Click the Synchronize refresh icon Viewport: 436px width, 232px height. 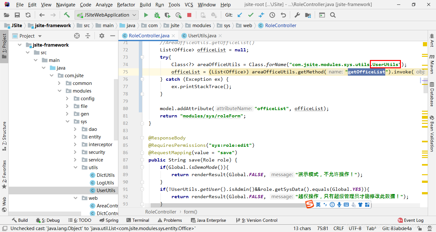click(28, 15)
